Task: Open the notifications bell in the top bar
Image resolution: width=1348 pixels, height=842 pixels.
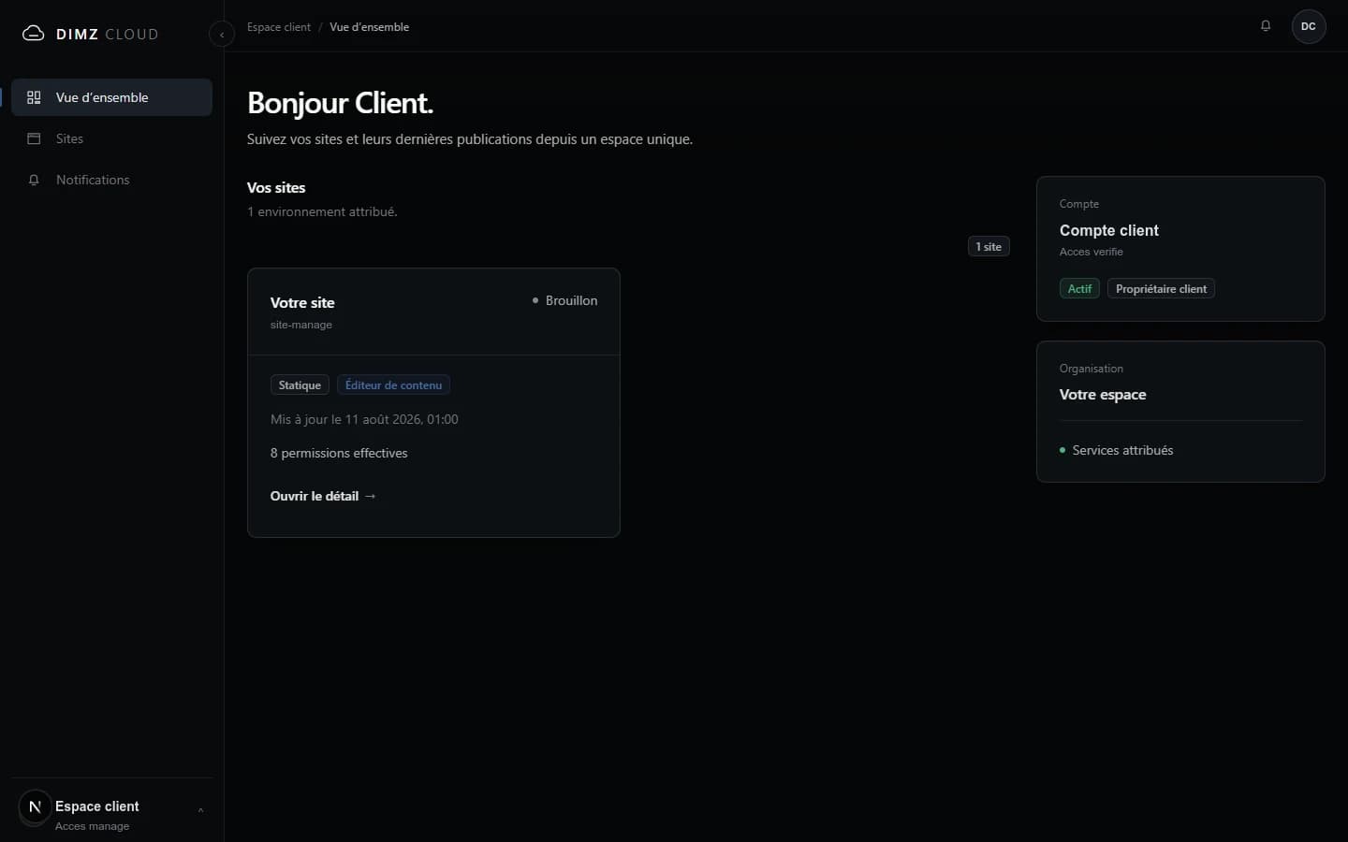Action: click(x=1266, y=26)
